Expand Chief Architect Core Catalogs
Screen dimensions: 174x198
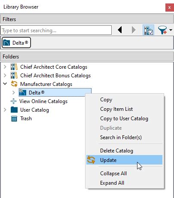[x=5, y=67]
